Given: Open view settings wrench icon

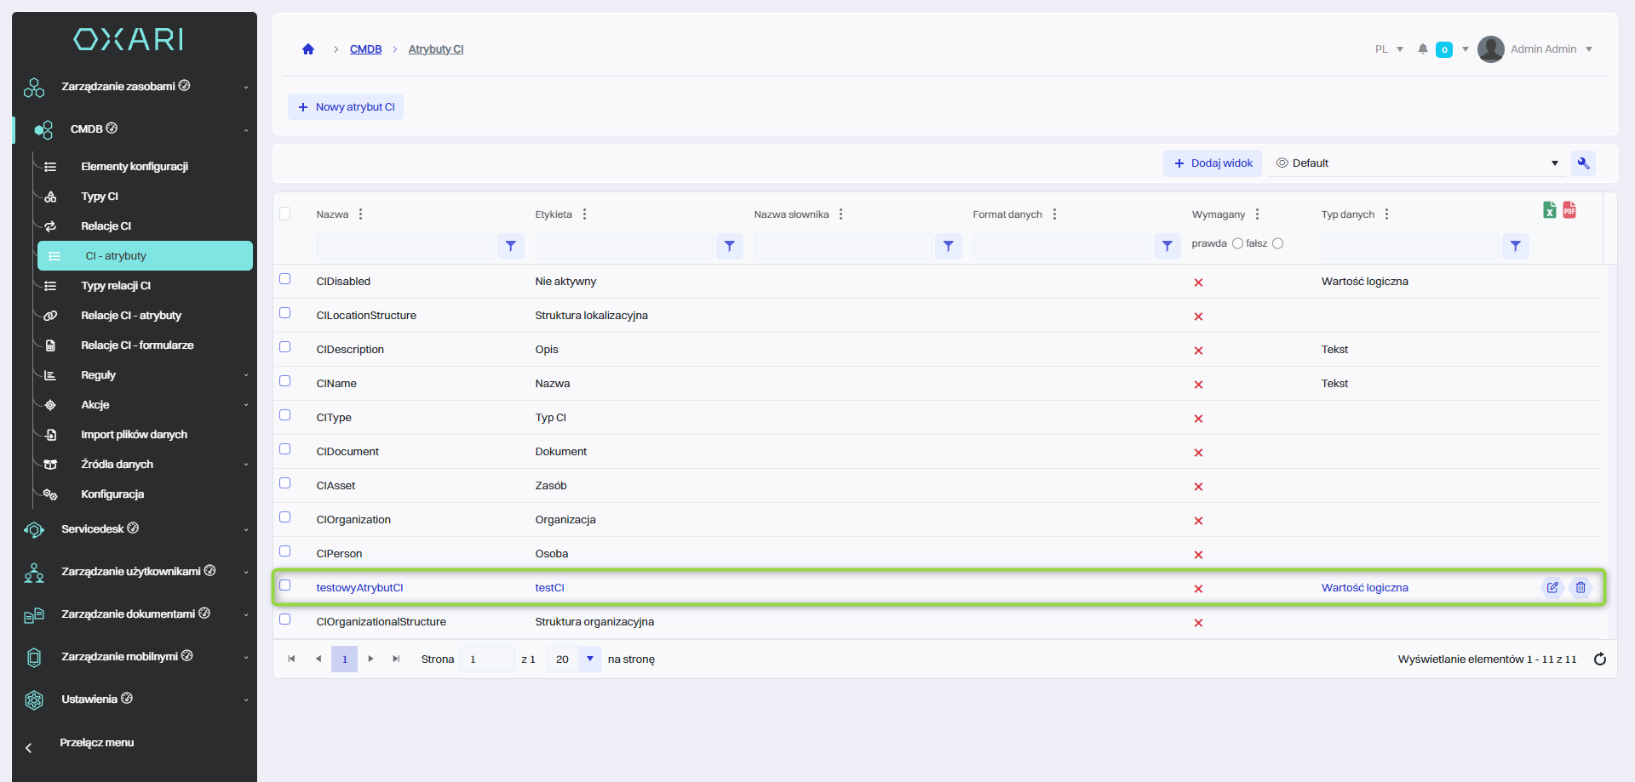Looking at the screenshot, I should coord(1583,163).
